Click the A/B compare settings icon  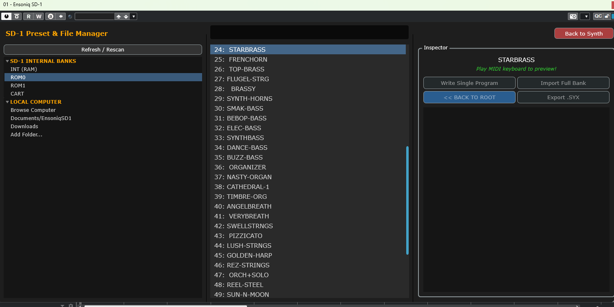tap(51, 16)
